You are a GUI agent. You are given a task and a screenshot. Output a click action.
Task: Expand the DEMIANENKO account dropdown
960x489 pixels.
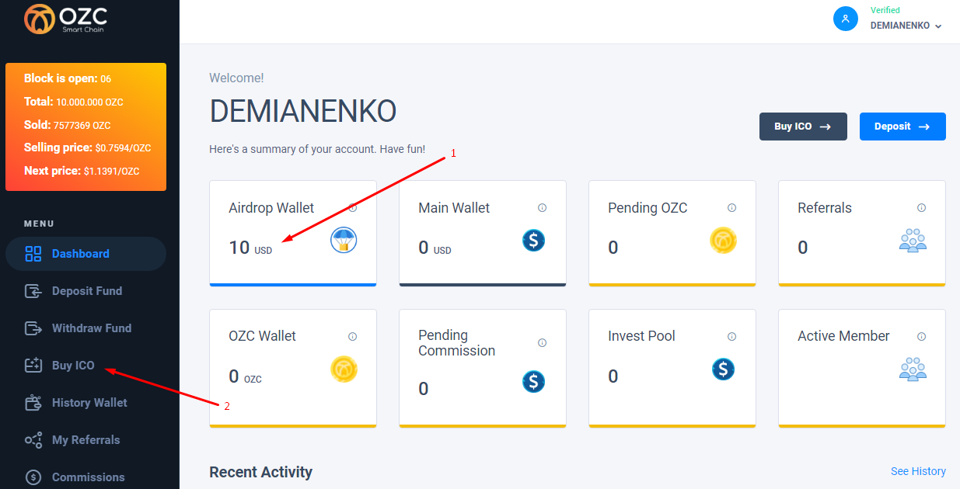pos(906,26)
